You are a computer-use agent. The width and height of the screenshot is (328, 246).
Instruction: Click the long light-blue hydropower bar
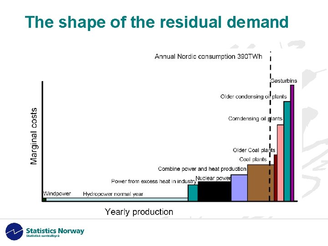point(117,200)
